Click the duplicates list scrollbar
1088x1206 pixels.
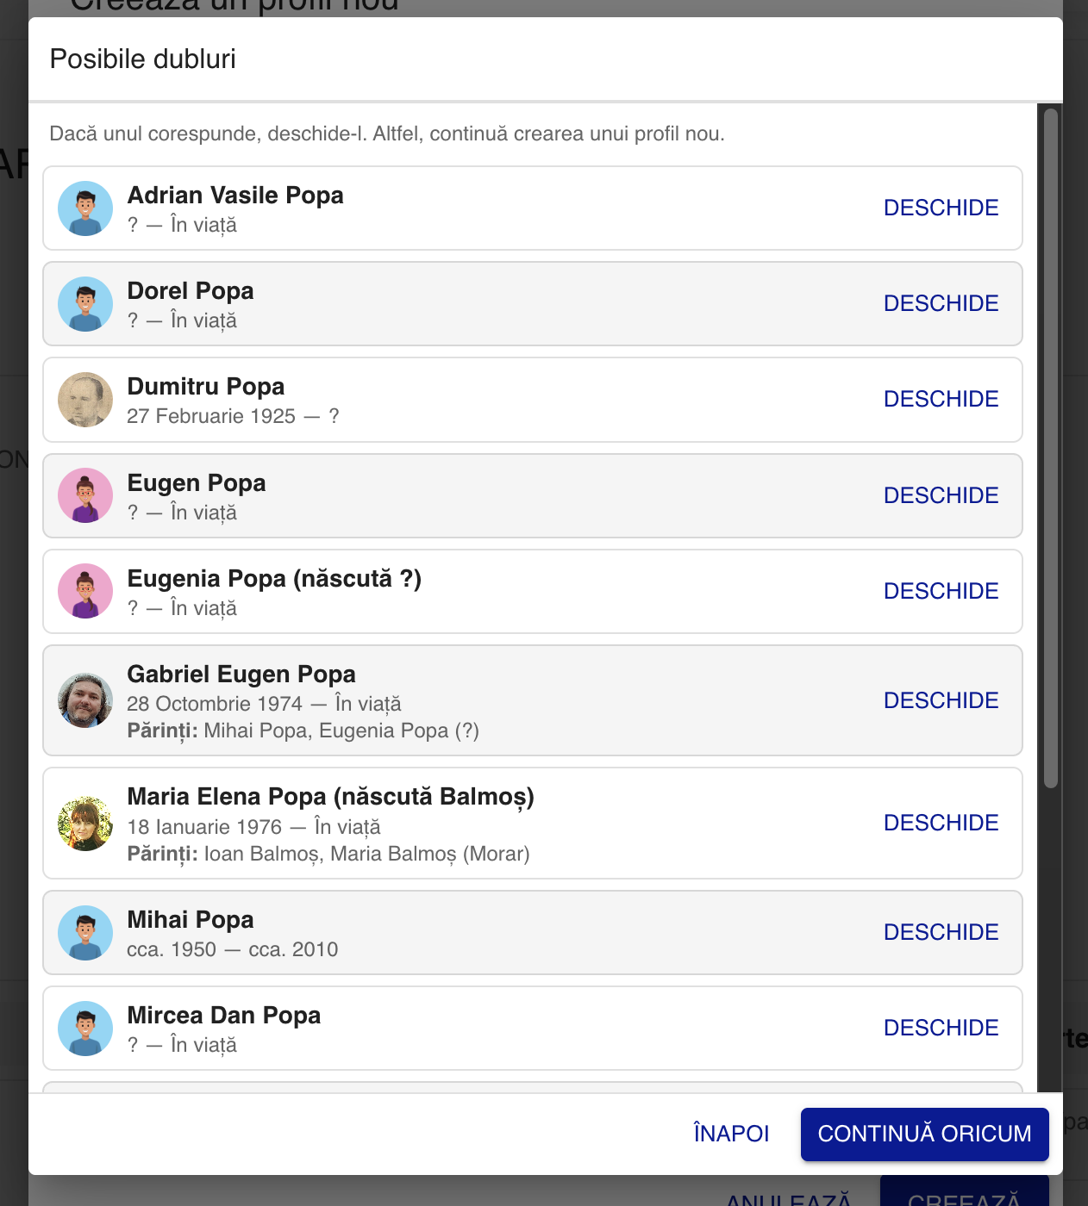[1050, 448]
